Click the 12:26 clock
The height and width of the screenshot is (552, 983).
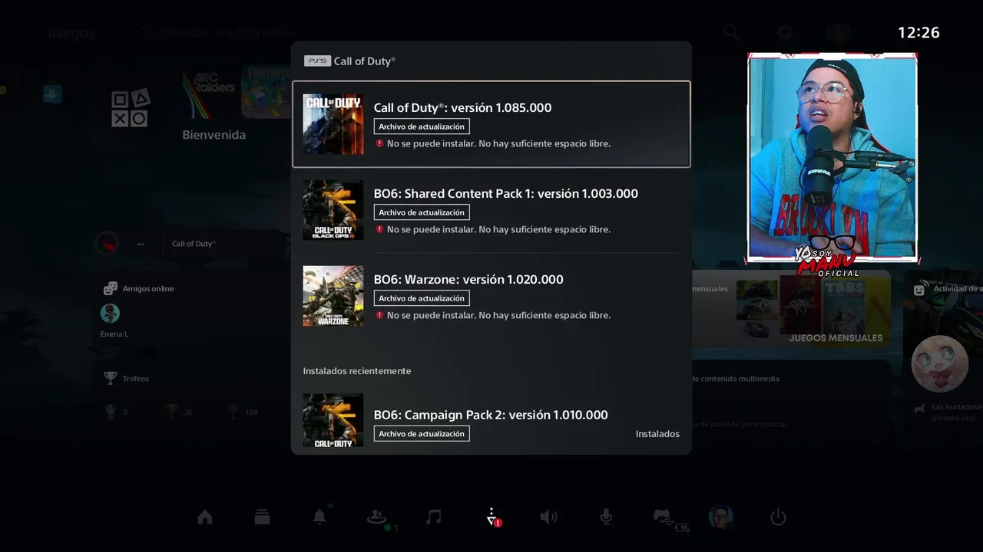pos(919,32)
